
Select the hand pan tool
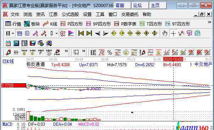(165, 33)
